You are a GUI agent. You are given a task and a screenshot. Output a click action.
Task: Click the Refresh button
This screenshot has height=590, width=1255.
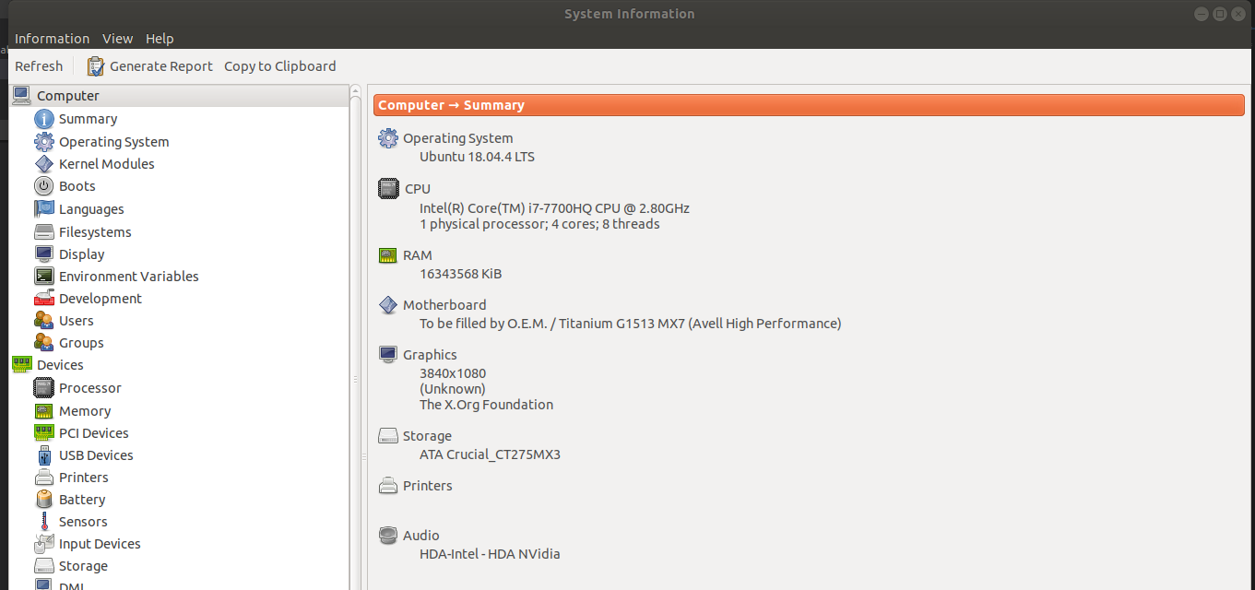pyautogui.click(x=39, y=66)
